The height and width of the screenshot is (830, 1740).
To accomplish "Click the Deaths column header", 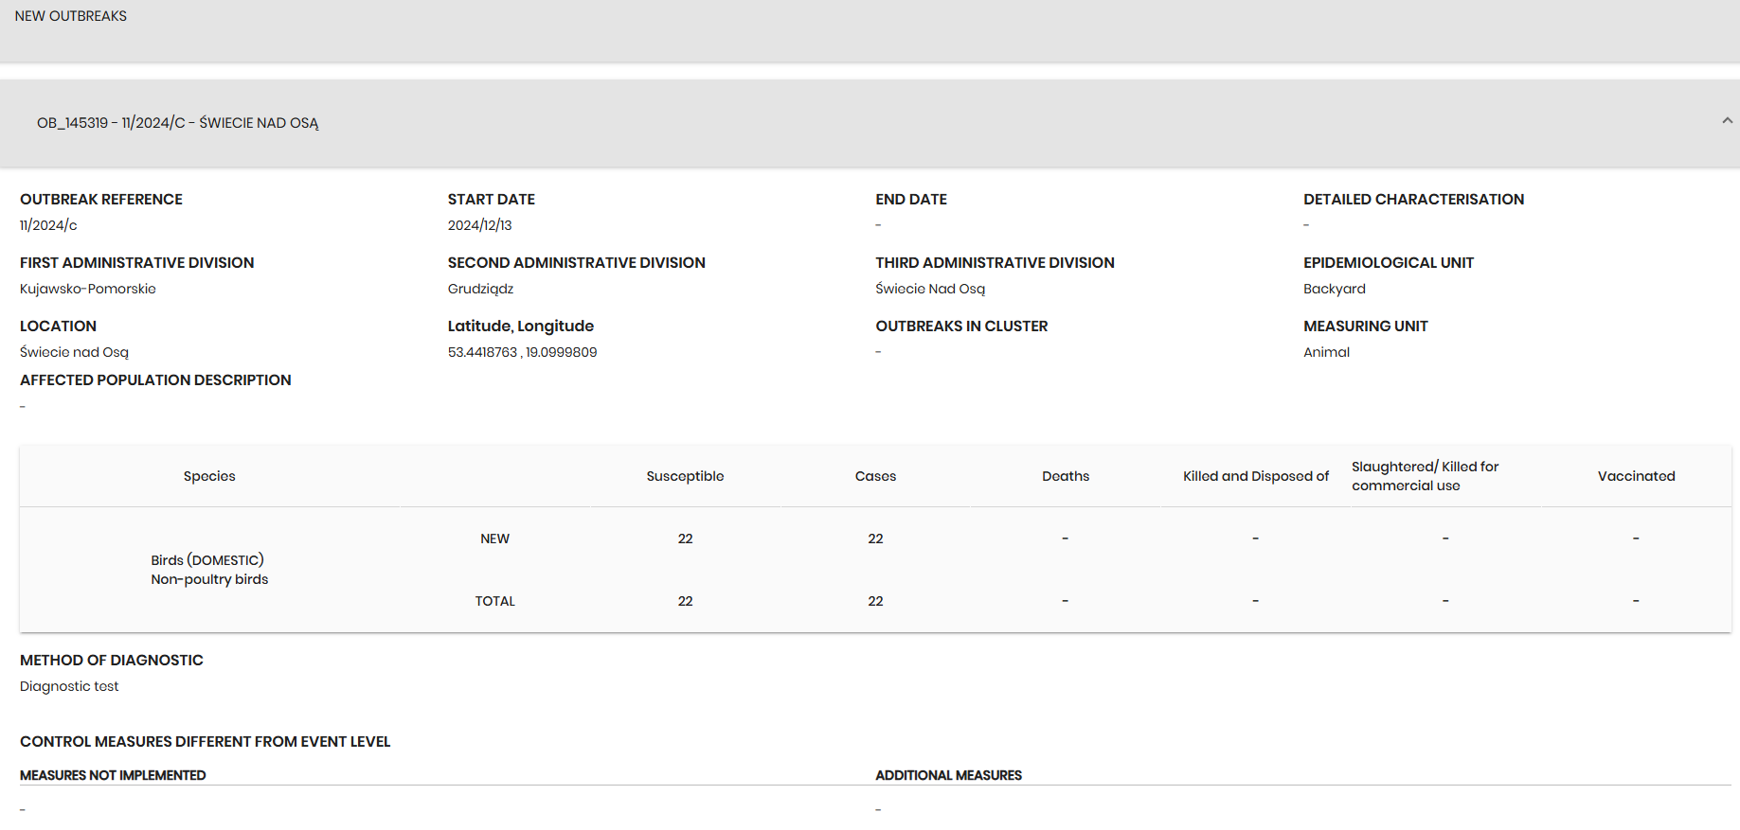I will (x=1066, y=476).
